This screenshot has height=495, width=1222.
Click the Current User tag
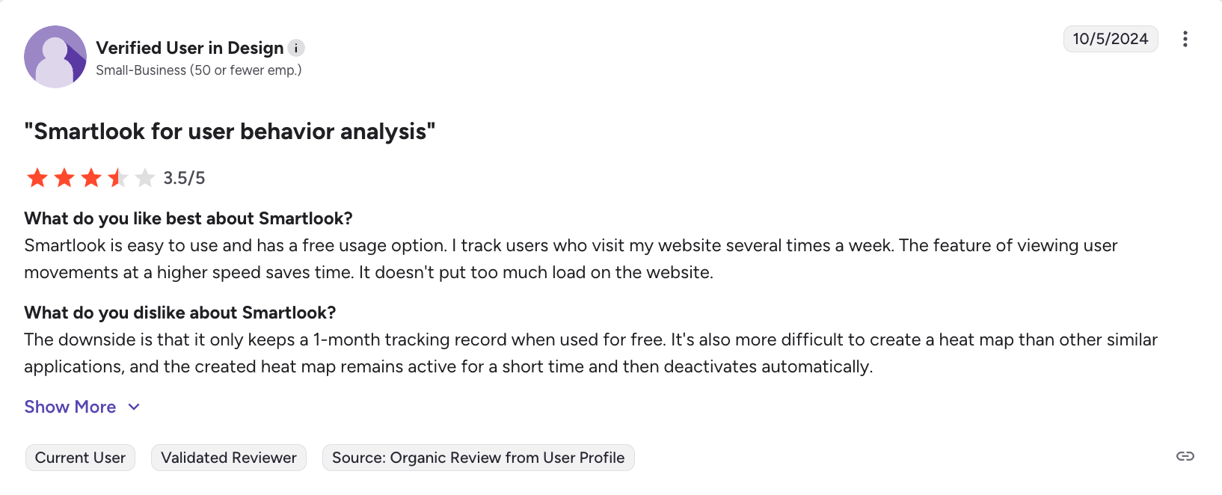click(80, 458)
